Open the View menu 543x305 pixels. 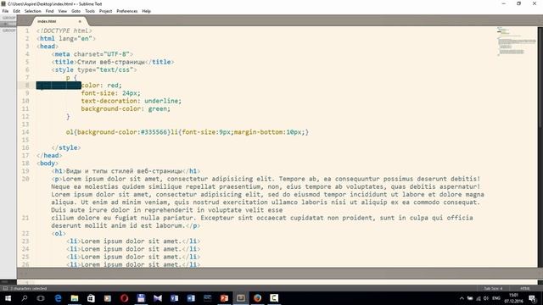62,11
